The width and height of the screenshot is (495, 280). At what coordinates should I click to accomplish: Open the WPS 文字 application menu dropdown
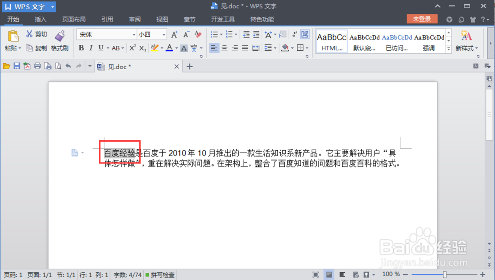pos(52,6)
